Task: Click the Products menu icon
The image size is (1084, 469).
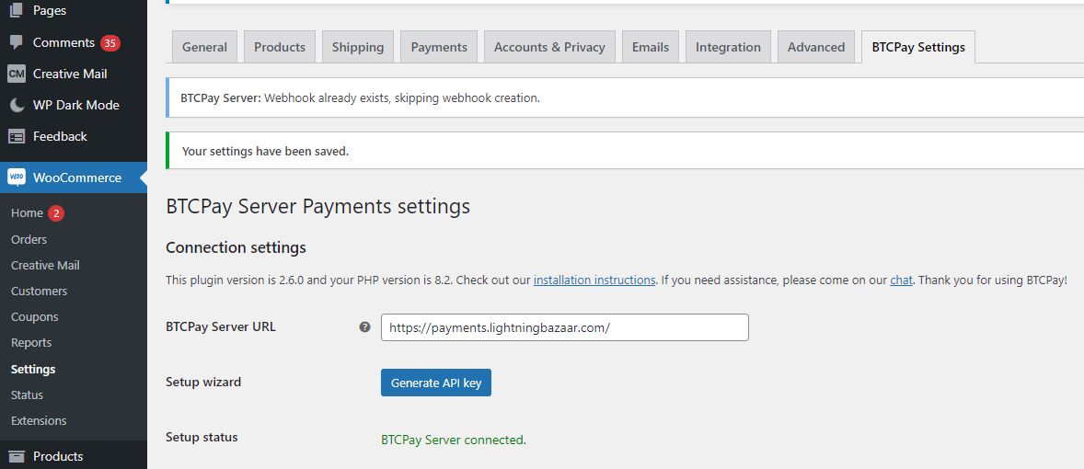Action: click(17, 456)
